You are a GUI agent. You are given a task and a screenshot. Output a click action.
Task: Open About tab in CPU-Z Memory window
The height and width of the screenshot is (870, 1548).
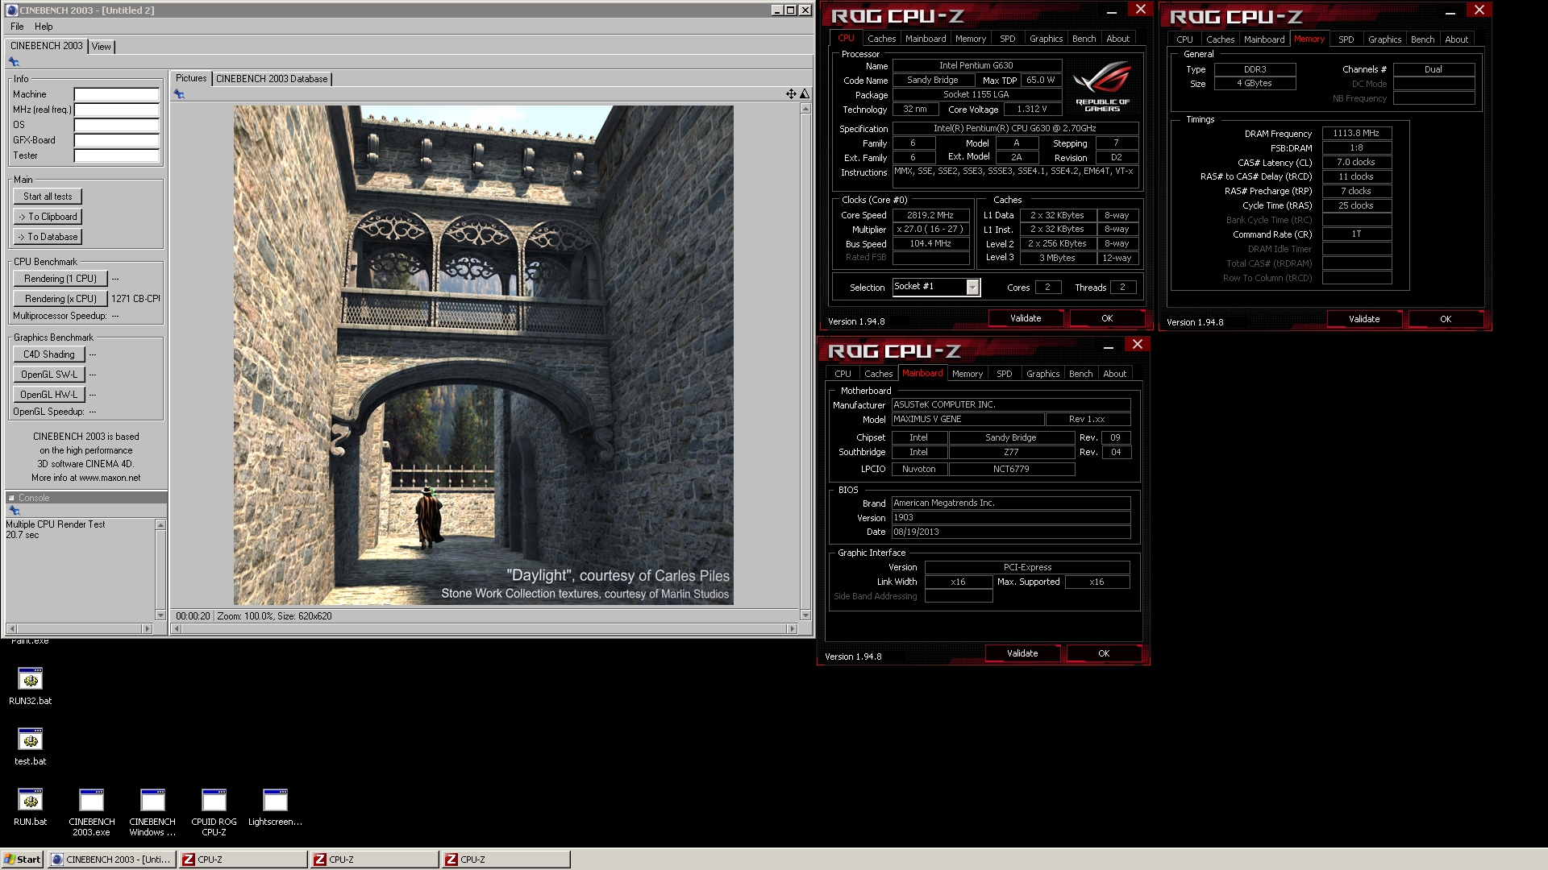[1456, 39]
